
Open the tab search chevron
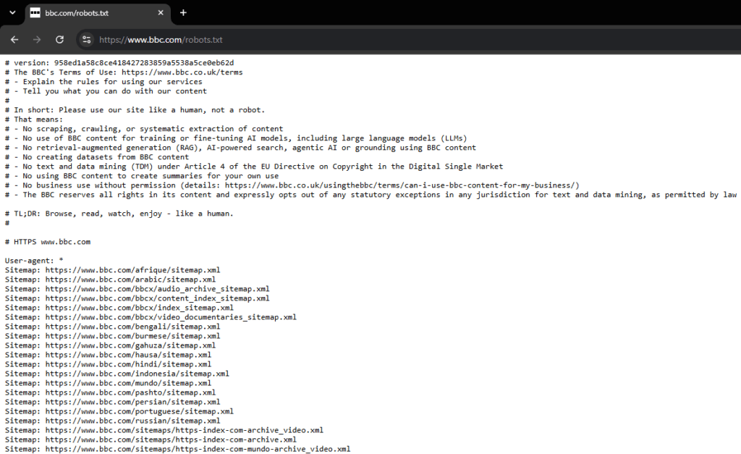tap(13, 13)
